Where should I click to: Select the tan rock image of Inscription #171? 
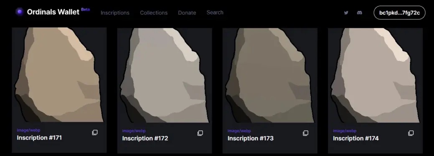click(x=59, y=75)
